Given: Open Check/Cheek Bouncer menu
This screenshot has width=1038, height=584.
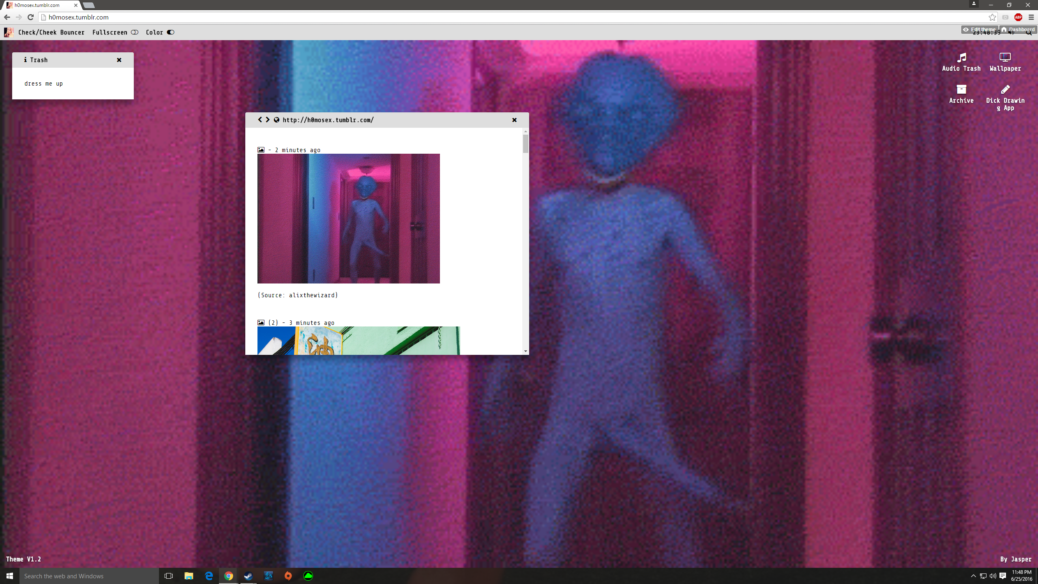Looking at the screenshot, I should (51, 32).
